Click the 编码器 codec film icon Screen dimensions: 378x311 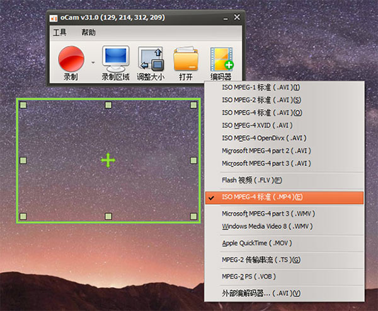point(221,63)
